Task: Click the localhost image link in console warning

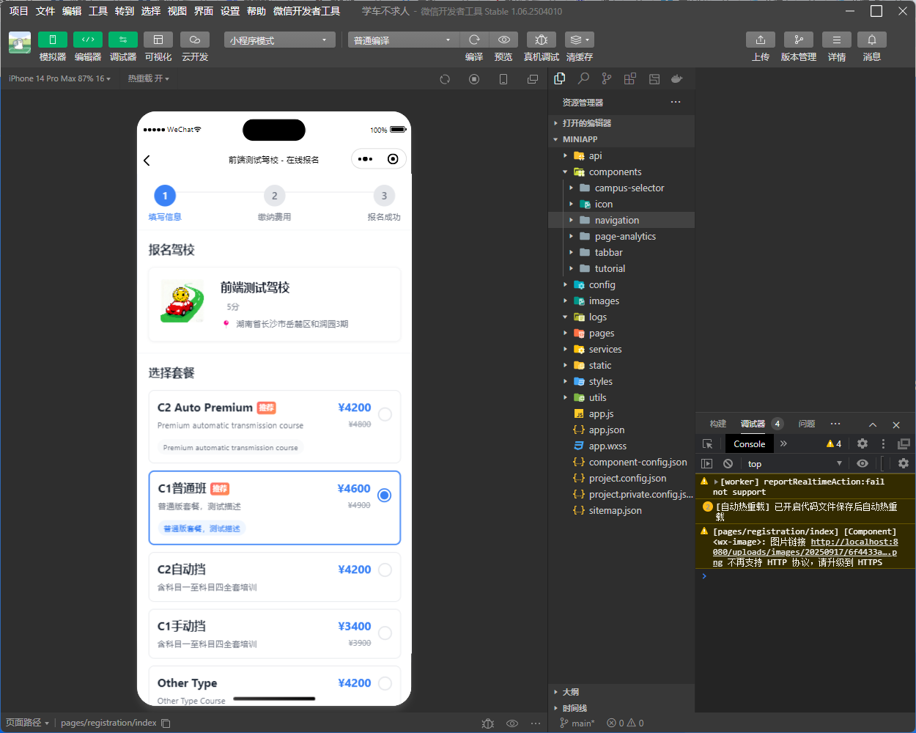Action: [854, 542]
